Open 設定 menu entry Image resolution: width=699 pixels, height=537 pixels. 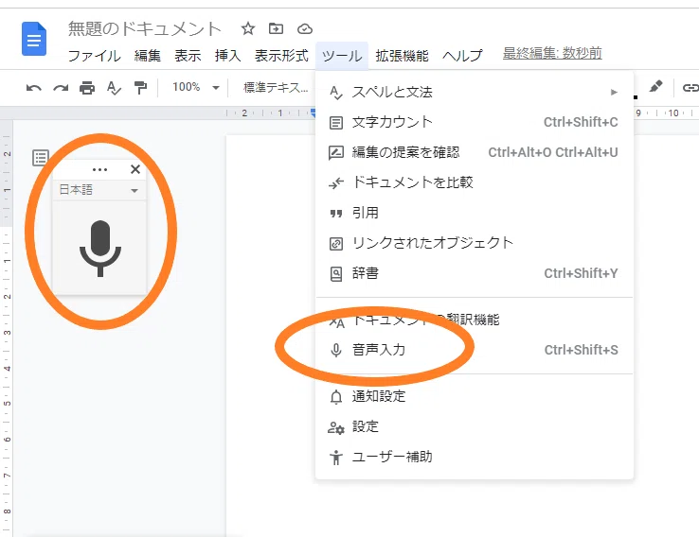[475, 426]
